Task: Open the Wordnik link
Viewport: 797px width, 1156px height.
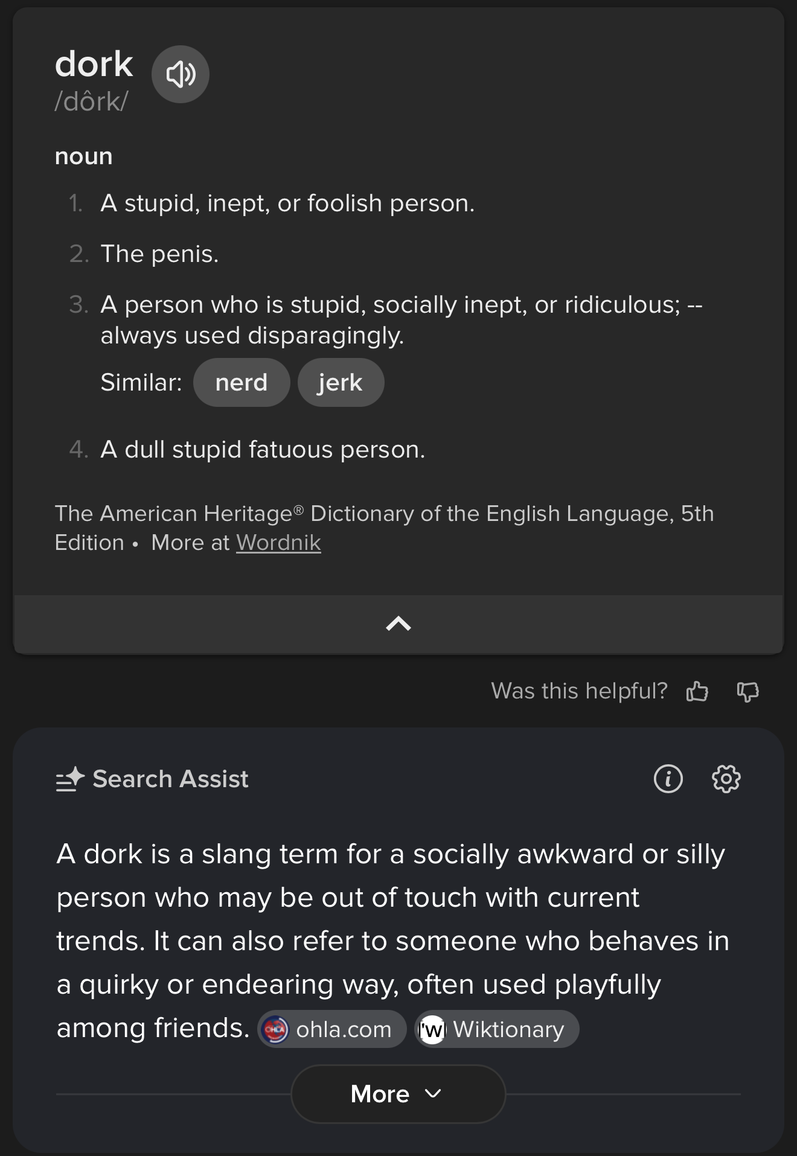Action: pos(278,543)
